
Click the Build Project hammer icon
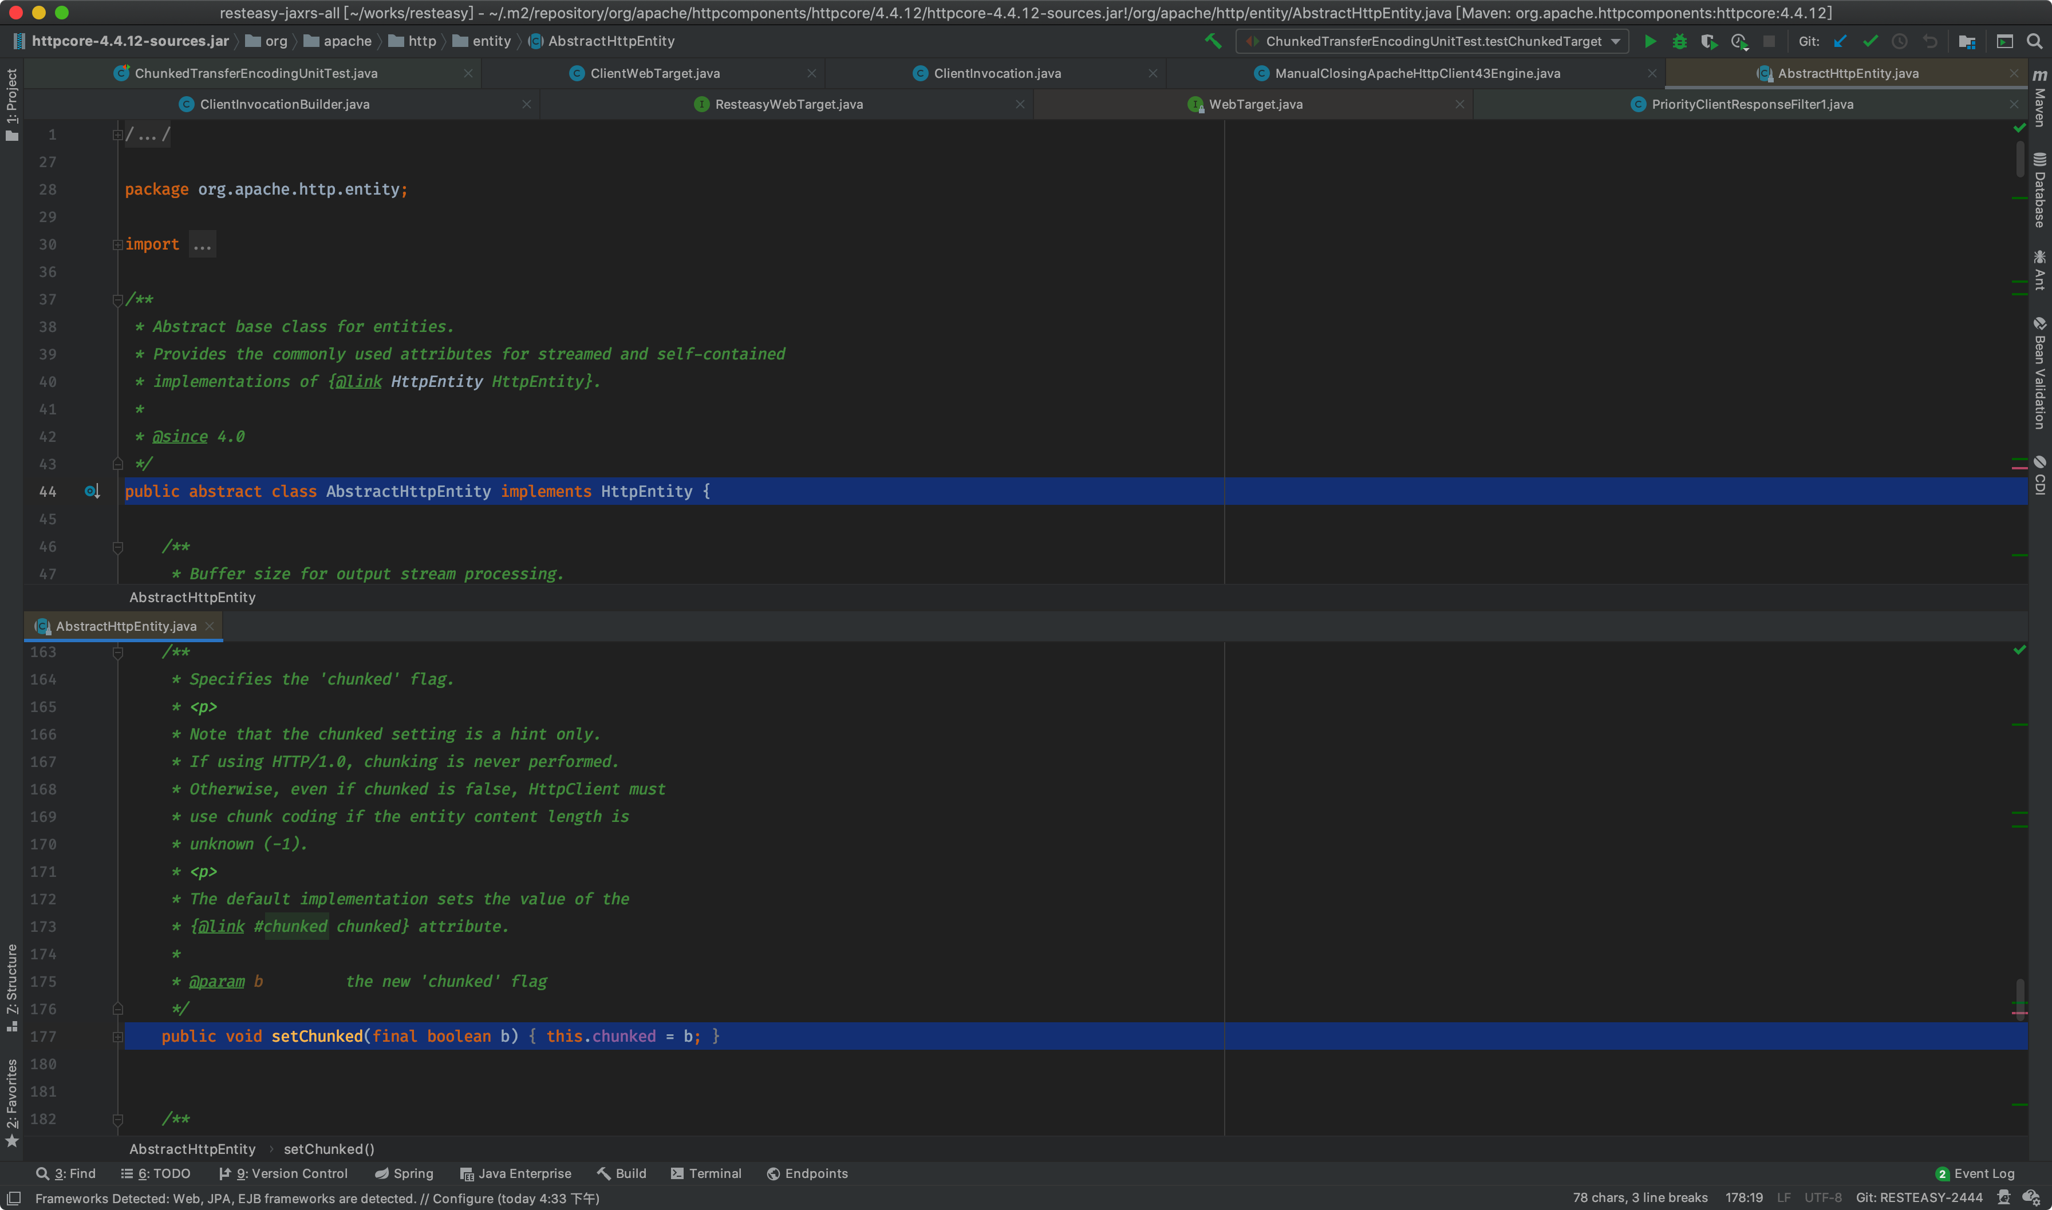(x=1213, y=41)
